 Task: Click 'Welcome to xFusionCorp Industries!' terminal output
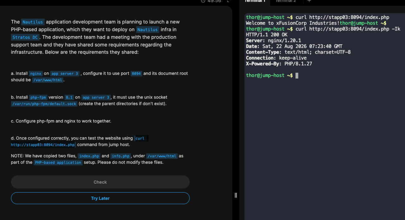293,23
